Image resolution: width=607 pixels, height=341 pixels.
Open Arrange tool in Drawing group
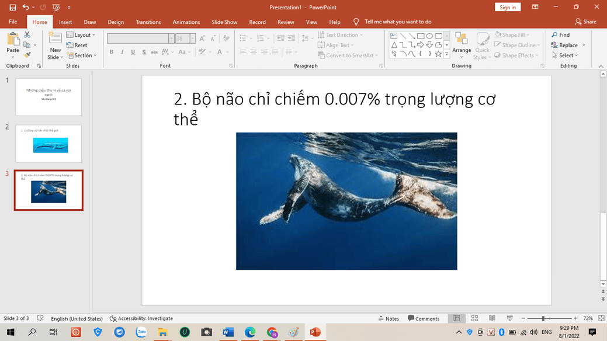[461, 45]
